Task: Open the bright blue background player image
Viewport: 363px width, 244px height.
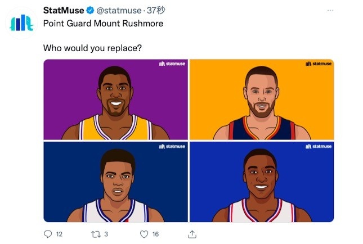Action: click(x=262, y=182)
